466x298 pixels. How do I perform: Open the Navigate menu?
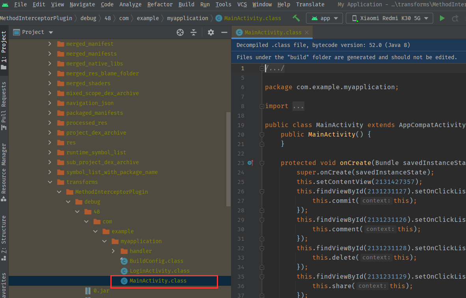[82, 4]
